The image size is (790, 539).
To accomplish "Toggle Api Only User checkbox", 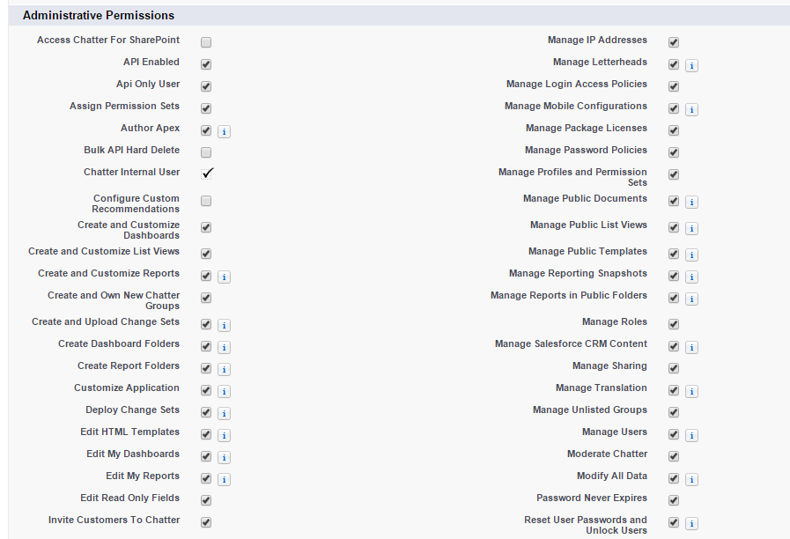I will (x=206, y=86).
